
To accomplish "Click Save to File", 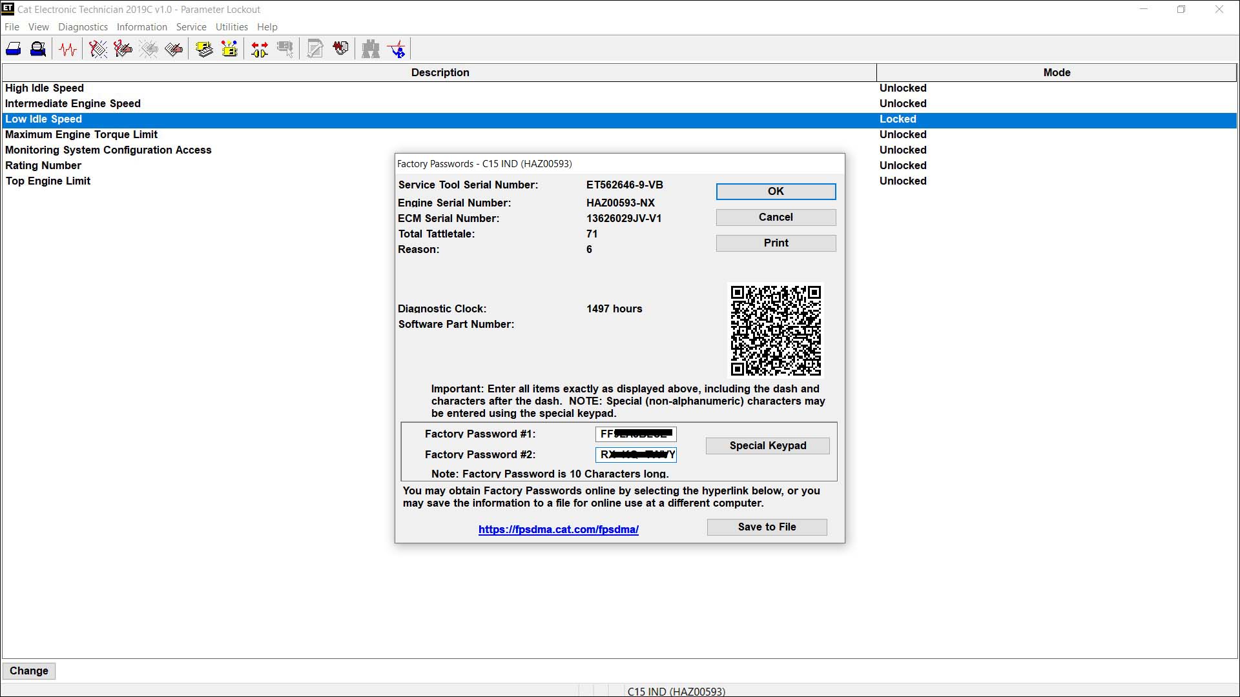I will (766, 527).
